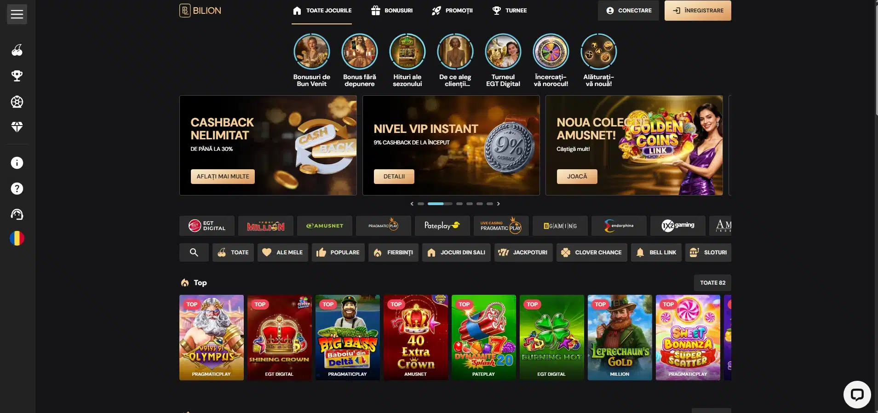Click the diamond VIP sidebar icon
Viewport: 878px width, 413px height.
(17, 127)
